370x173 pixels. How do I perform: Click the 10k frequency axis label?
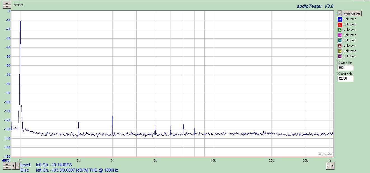(x=213, y=160)
